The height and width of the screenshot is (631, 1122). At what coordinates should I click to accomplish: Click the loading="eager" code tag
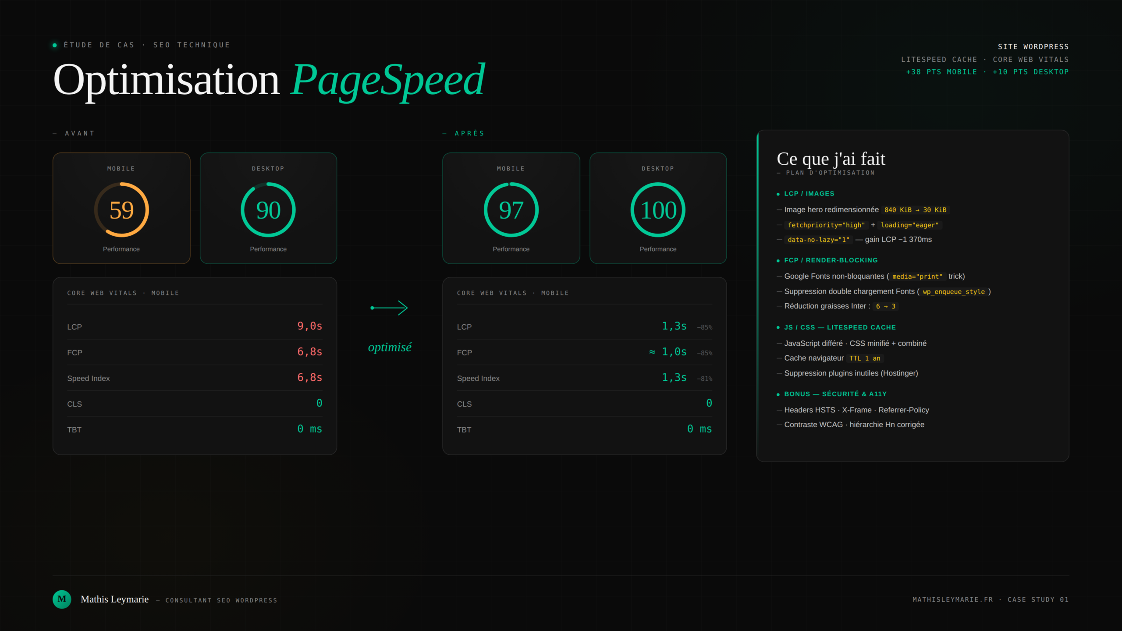pos(910,225)
